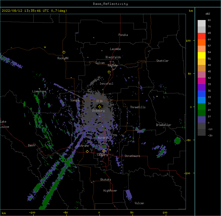Click the RockyMH label
Image resolution: width=221 pixels, height=216 pixels.
pos(63,58)
